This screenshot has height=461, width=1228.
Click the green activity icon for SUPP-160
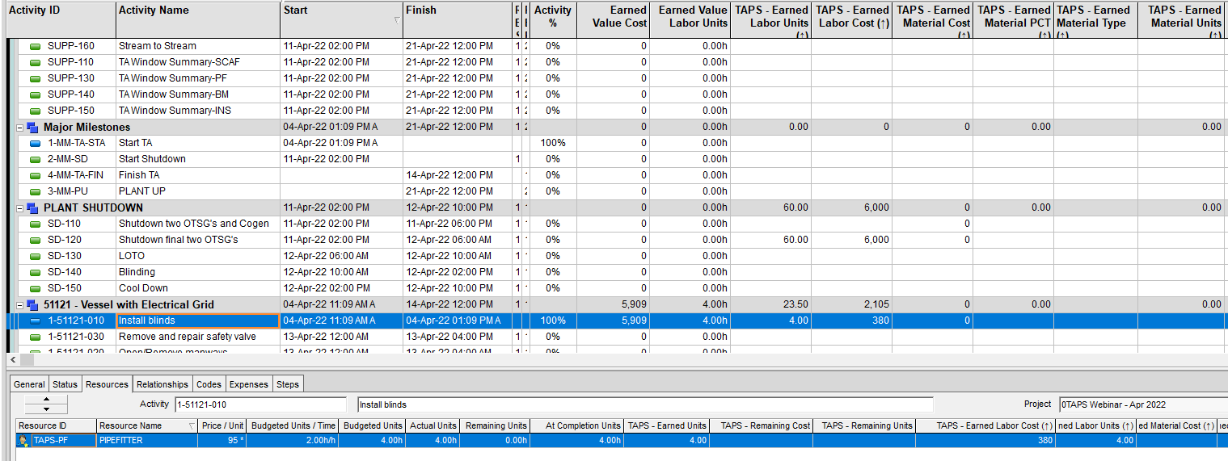click(x=35, y=46)
